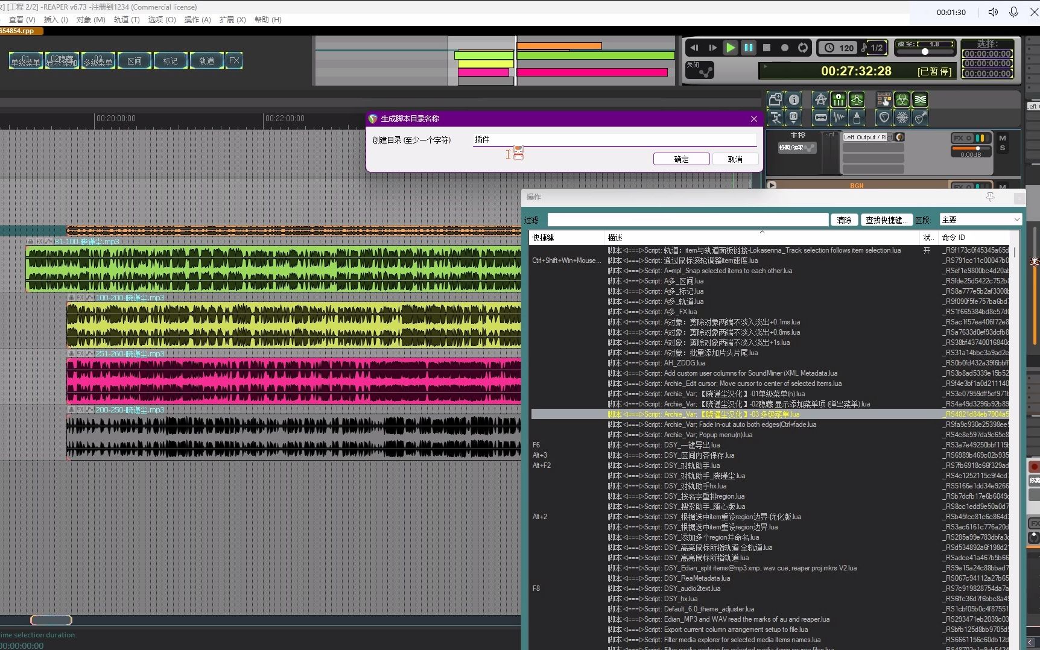Screen dimensions: 1040x650
Task: Sort actions by the 快捷键 column header
Action: click(566, 238)
